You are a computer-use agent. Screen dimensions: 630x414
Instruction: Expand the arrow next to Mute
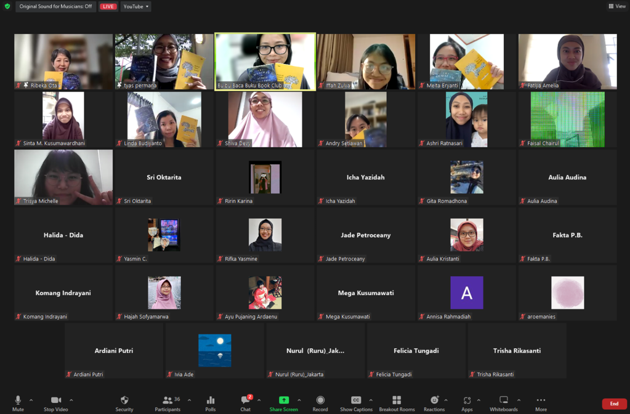pyautogui.click(x=31, y=400)
